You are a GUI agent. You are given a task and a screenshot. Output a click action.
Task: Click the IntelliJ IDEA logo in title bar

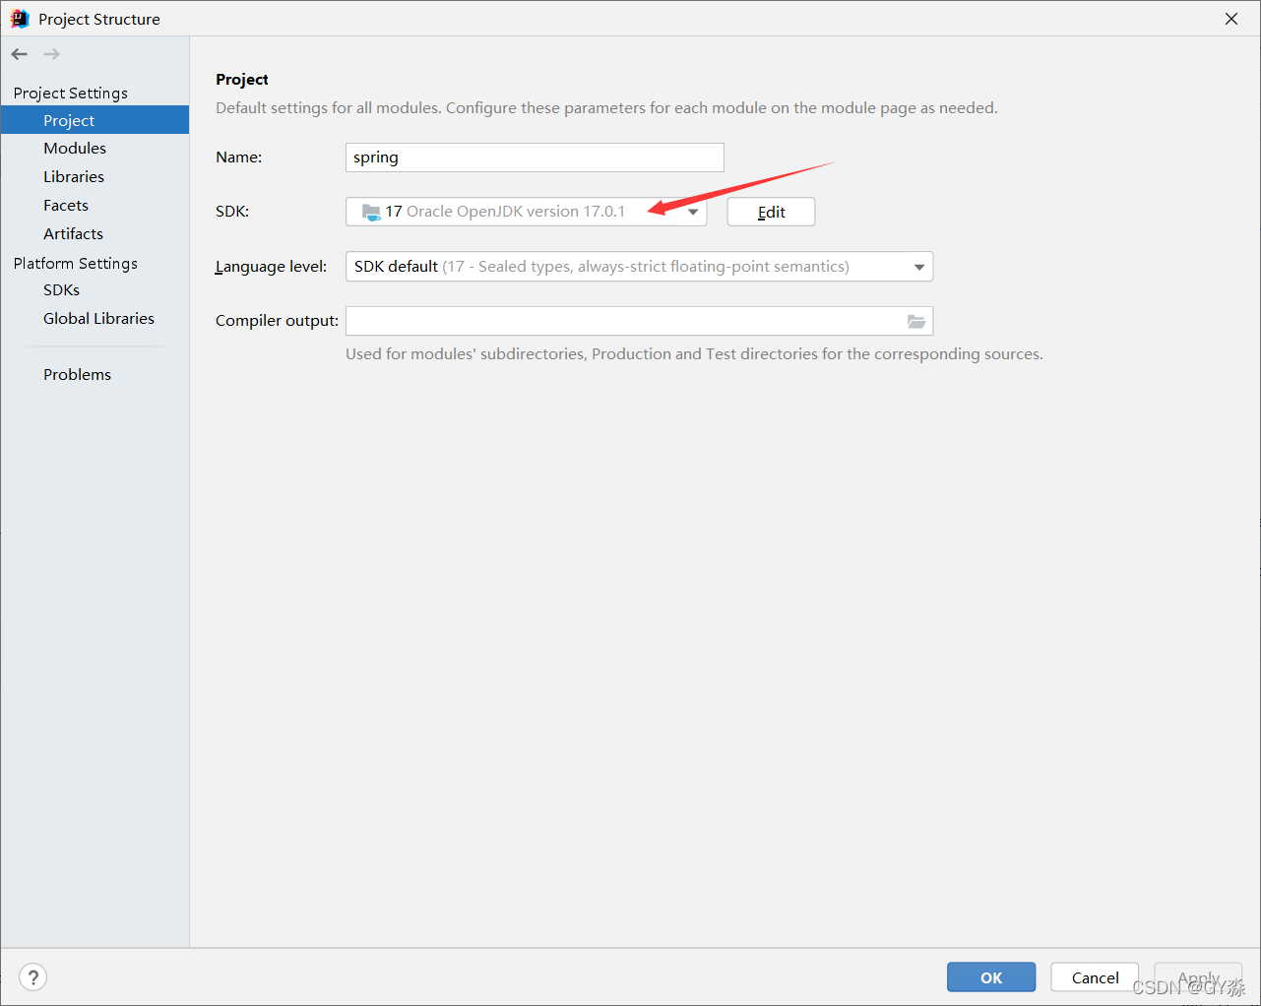pos(20,19)
